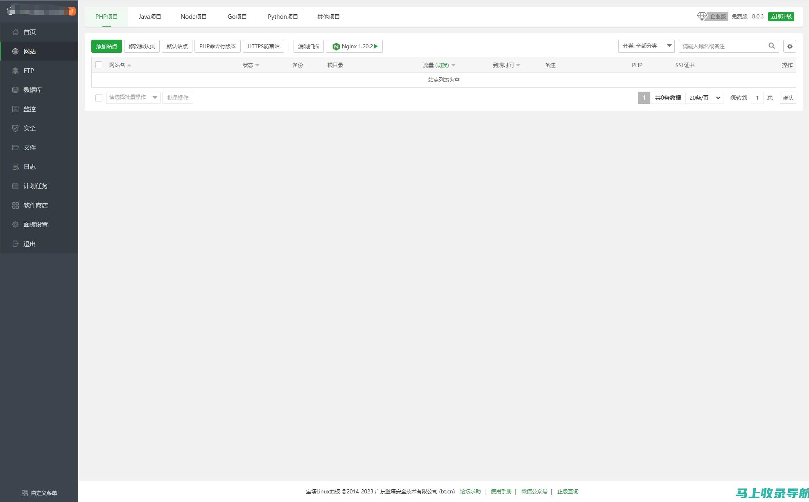Open the 分类: 全部分类 dropdown
This screenshot has width=809, height=502.
646,46
